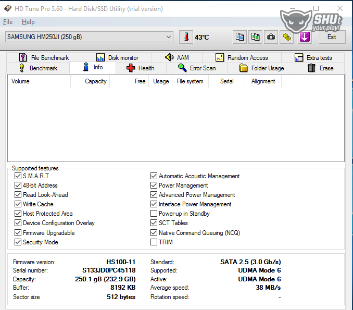Toggle the SCT Tables checkbox
This screenshot has width=353, height=310.
point(154,223)
